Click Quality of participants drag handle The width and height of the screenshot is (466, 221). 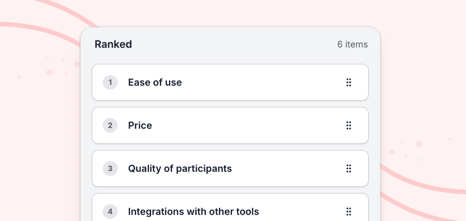point(349,169)
